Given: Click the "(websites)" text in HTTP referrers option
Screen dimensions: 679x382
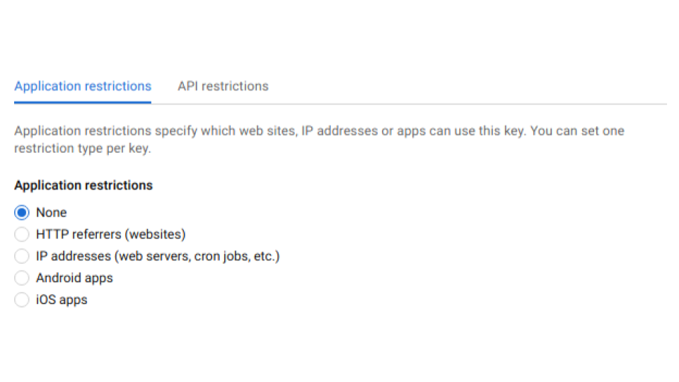Looking at the screenshot, I should click(x=156, y=234).
